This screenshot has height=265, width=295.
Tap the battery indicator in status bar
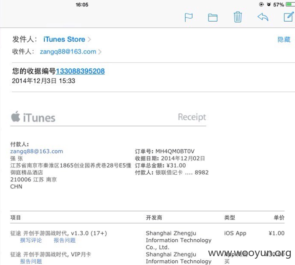coord(290,4)
